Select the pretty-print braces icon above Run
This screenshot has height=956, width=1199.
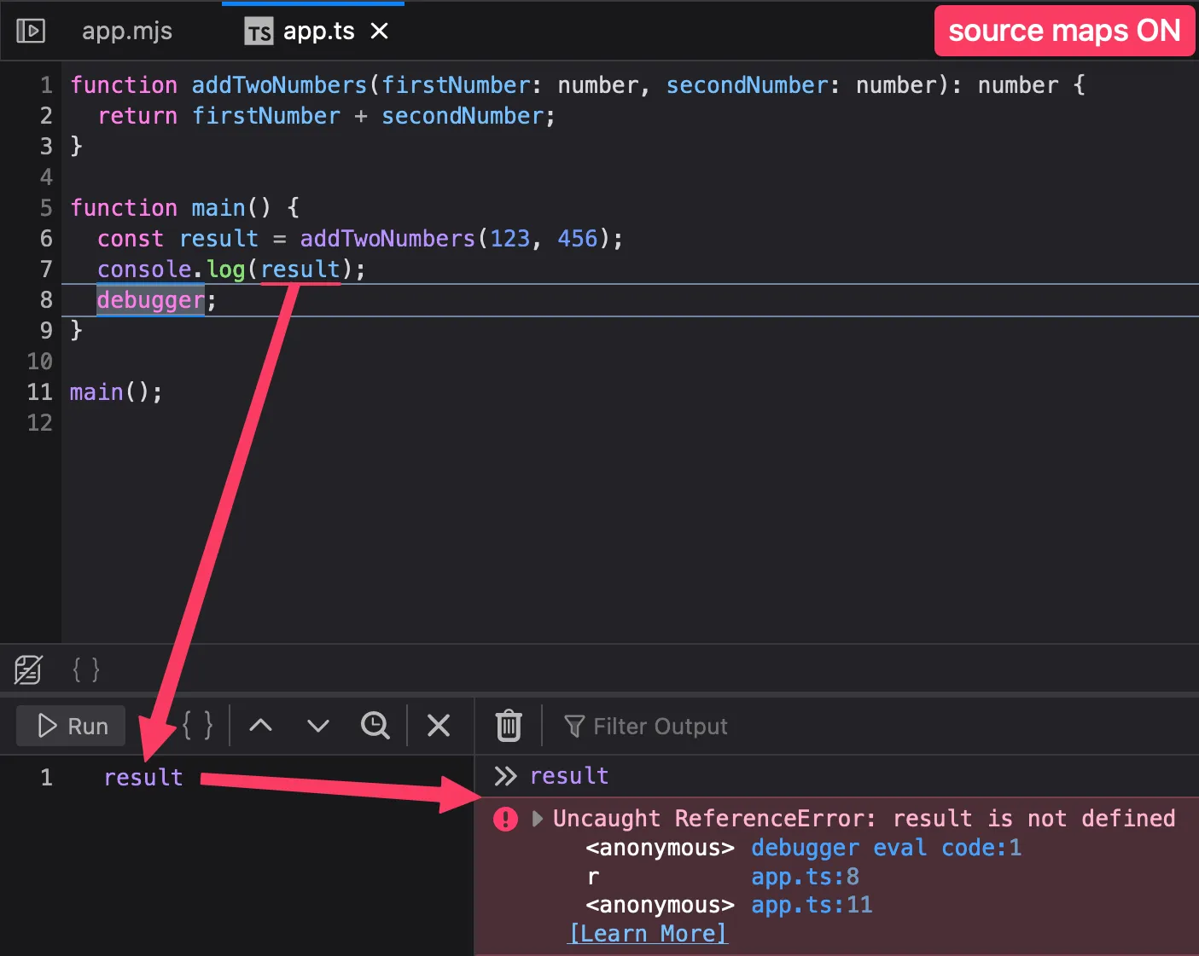tap(85, 669)
